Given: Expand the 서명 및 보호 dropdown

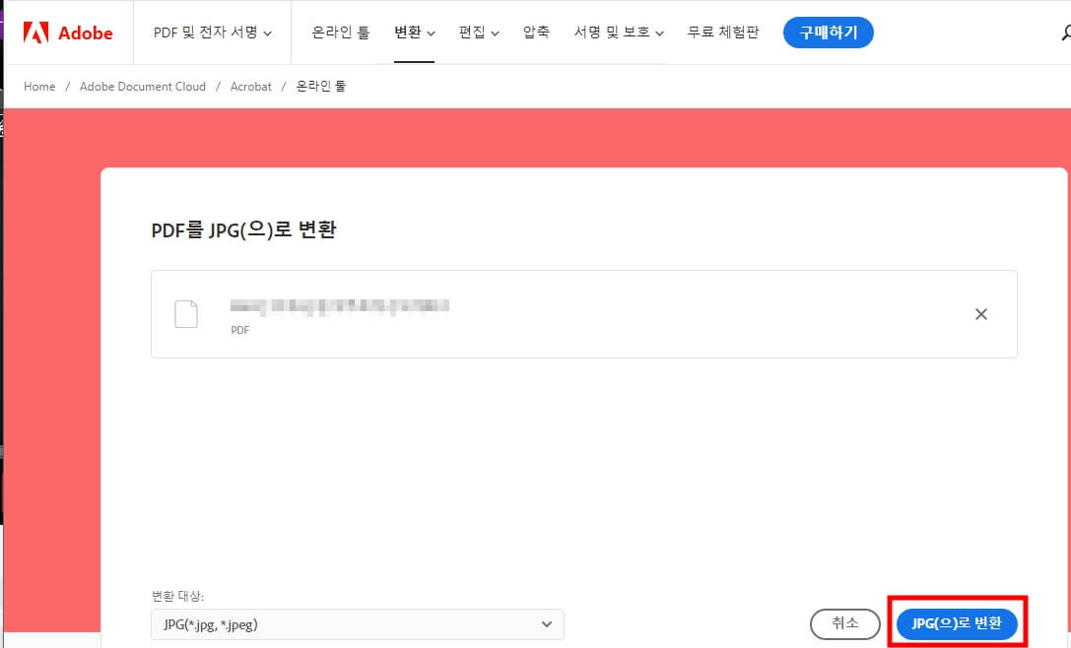Looking at the screenshot, I should (x=618, y=32).
